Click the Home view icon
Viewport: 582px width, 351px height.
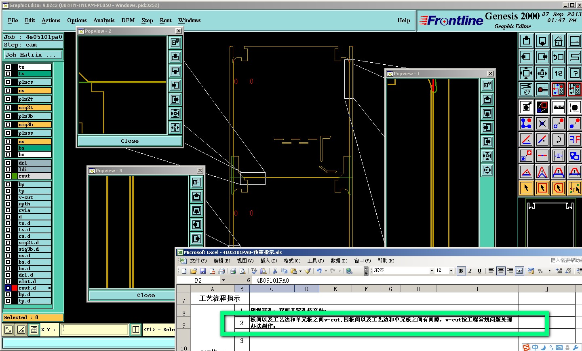tap(559, 41)
